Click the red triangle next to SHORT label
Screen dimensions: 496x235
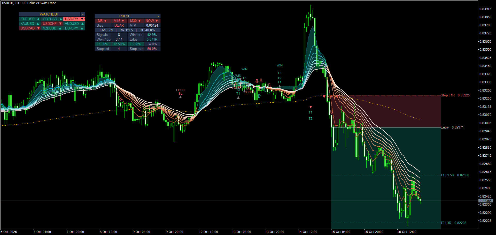tap(324, 97)
